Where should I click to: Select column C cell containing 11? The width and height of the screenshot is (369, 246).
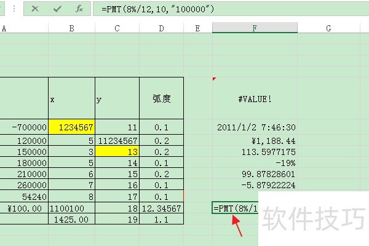pos(117,127)
